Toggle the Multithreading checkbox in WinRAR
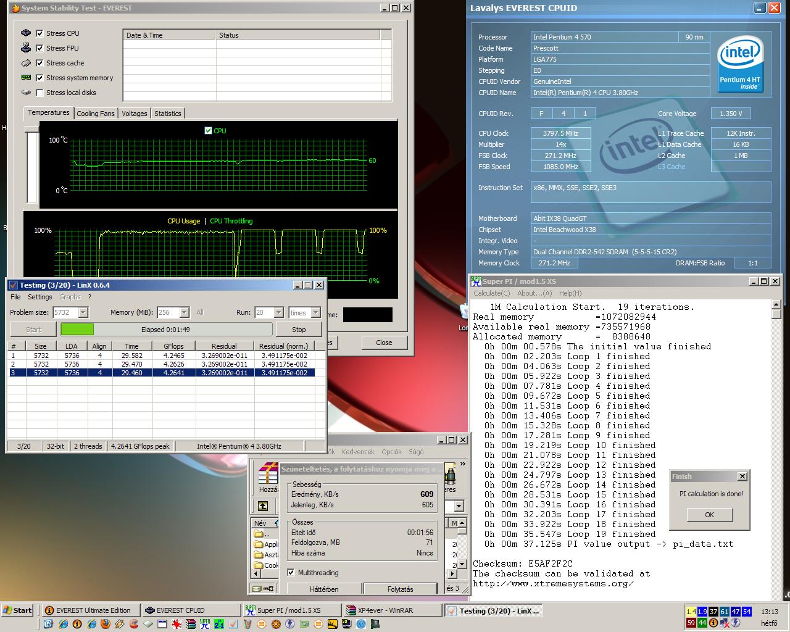Image resolution: width=790 pixels, height=632 pixels. click(291, 572)
